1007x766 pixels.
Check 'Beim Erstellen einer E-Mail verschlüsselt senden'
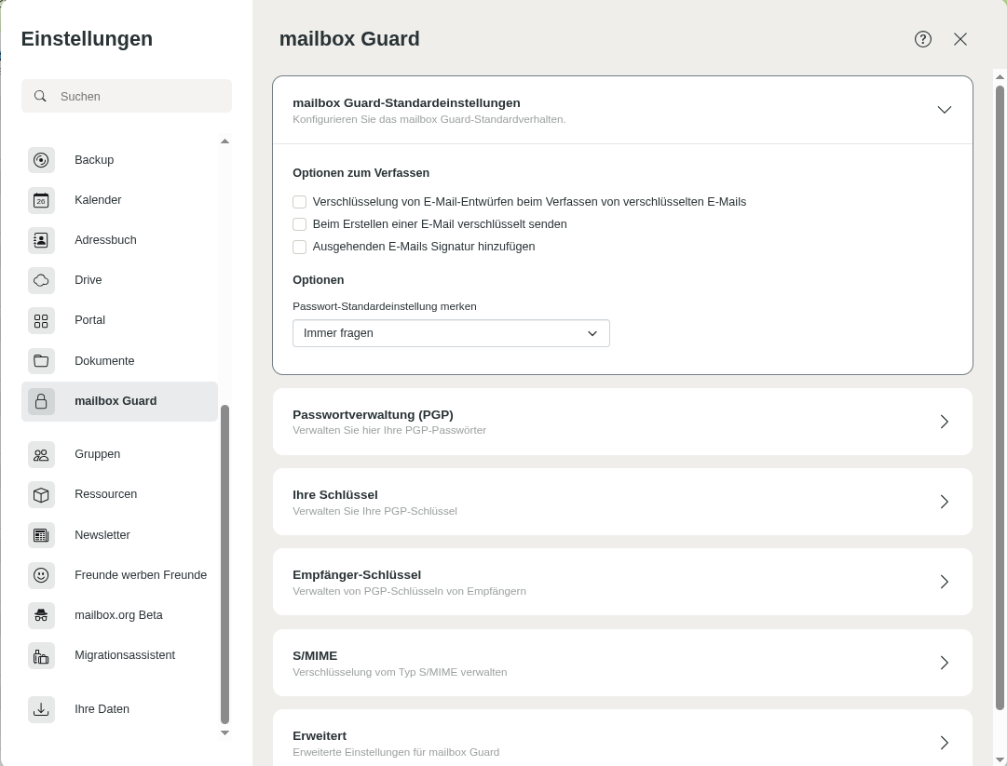(299, 224)
